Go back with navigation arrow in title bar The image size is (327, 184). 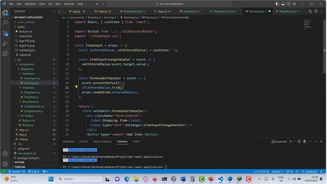pos(97,4)
